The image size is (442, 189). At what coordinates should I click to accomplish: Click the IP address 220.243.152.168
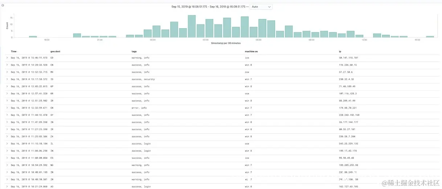click(349, 115)
